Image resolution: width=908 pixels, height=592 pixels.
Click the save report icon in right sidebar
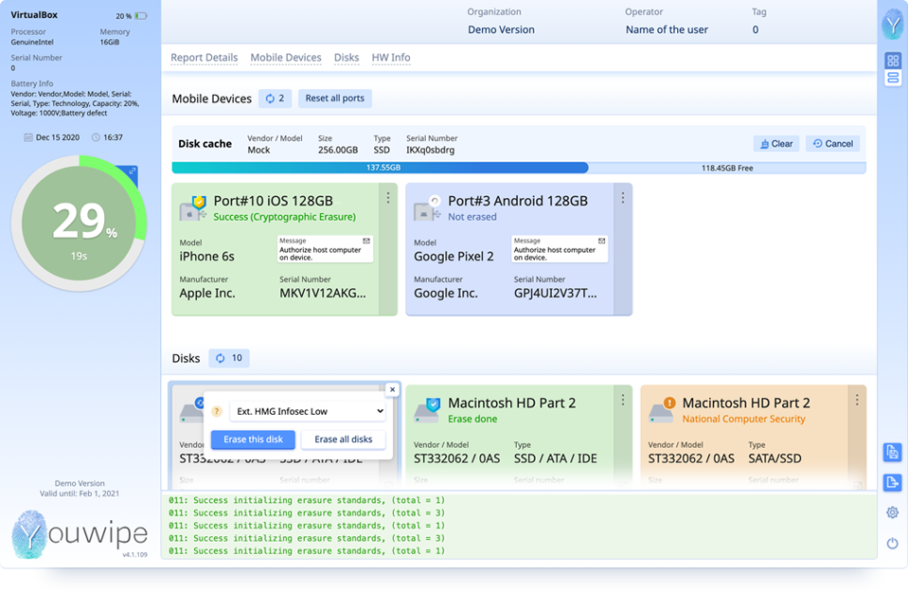[892, 452]
